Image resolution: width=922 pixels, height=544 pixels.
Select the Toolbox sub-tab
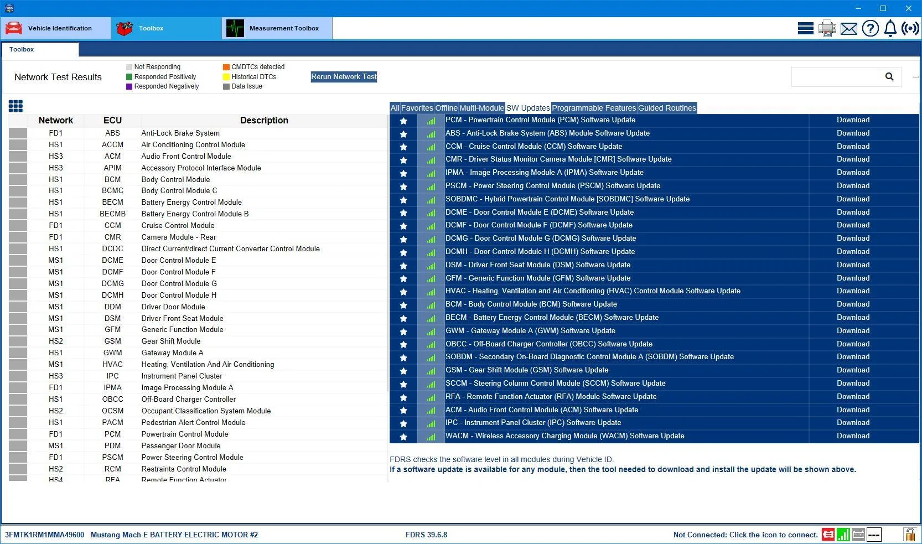(x=40, y=50)
